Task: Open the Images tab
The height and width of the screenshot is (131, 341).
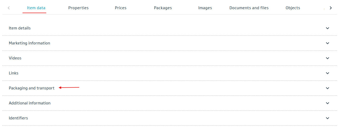Action: 205,8
